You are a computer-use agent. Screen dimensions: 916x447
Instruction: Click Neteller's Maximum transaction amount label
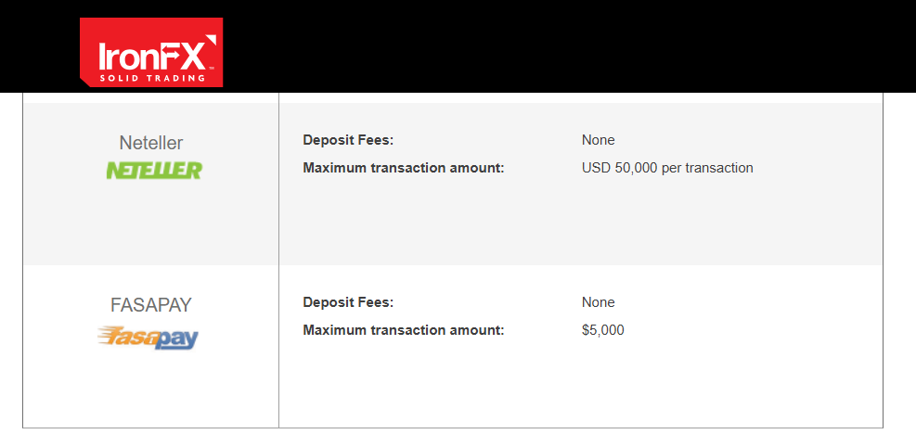403,168
